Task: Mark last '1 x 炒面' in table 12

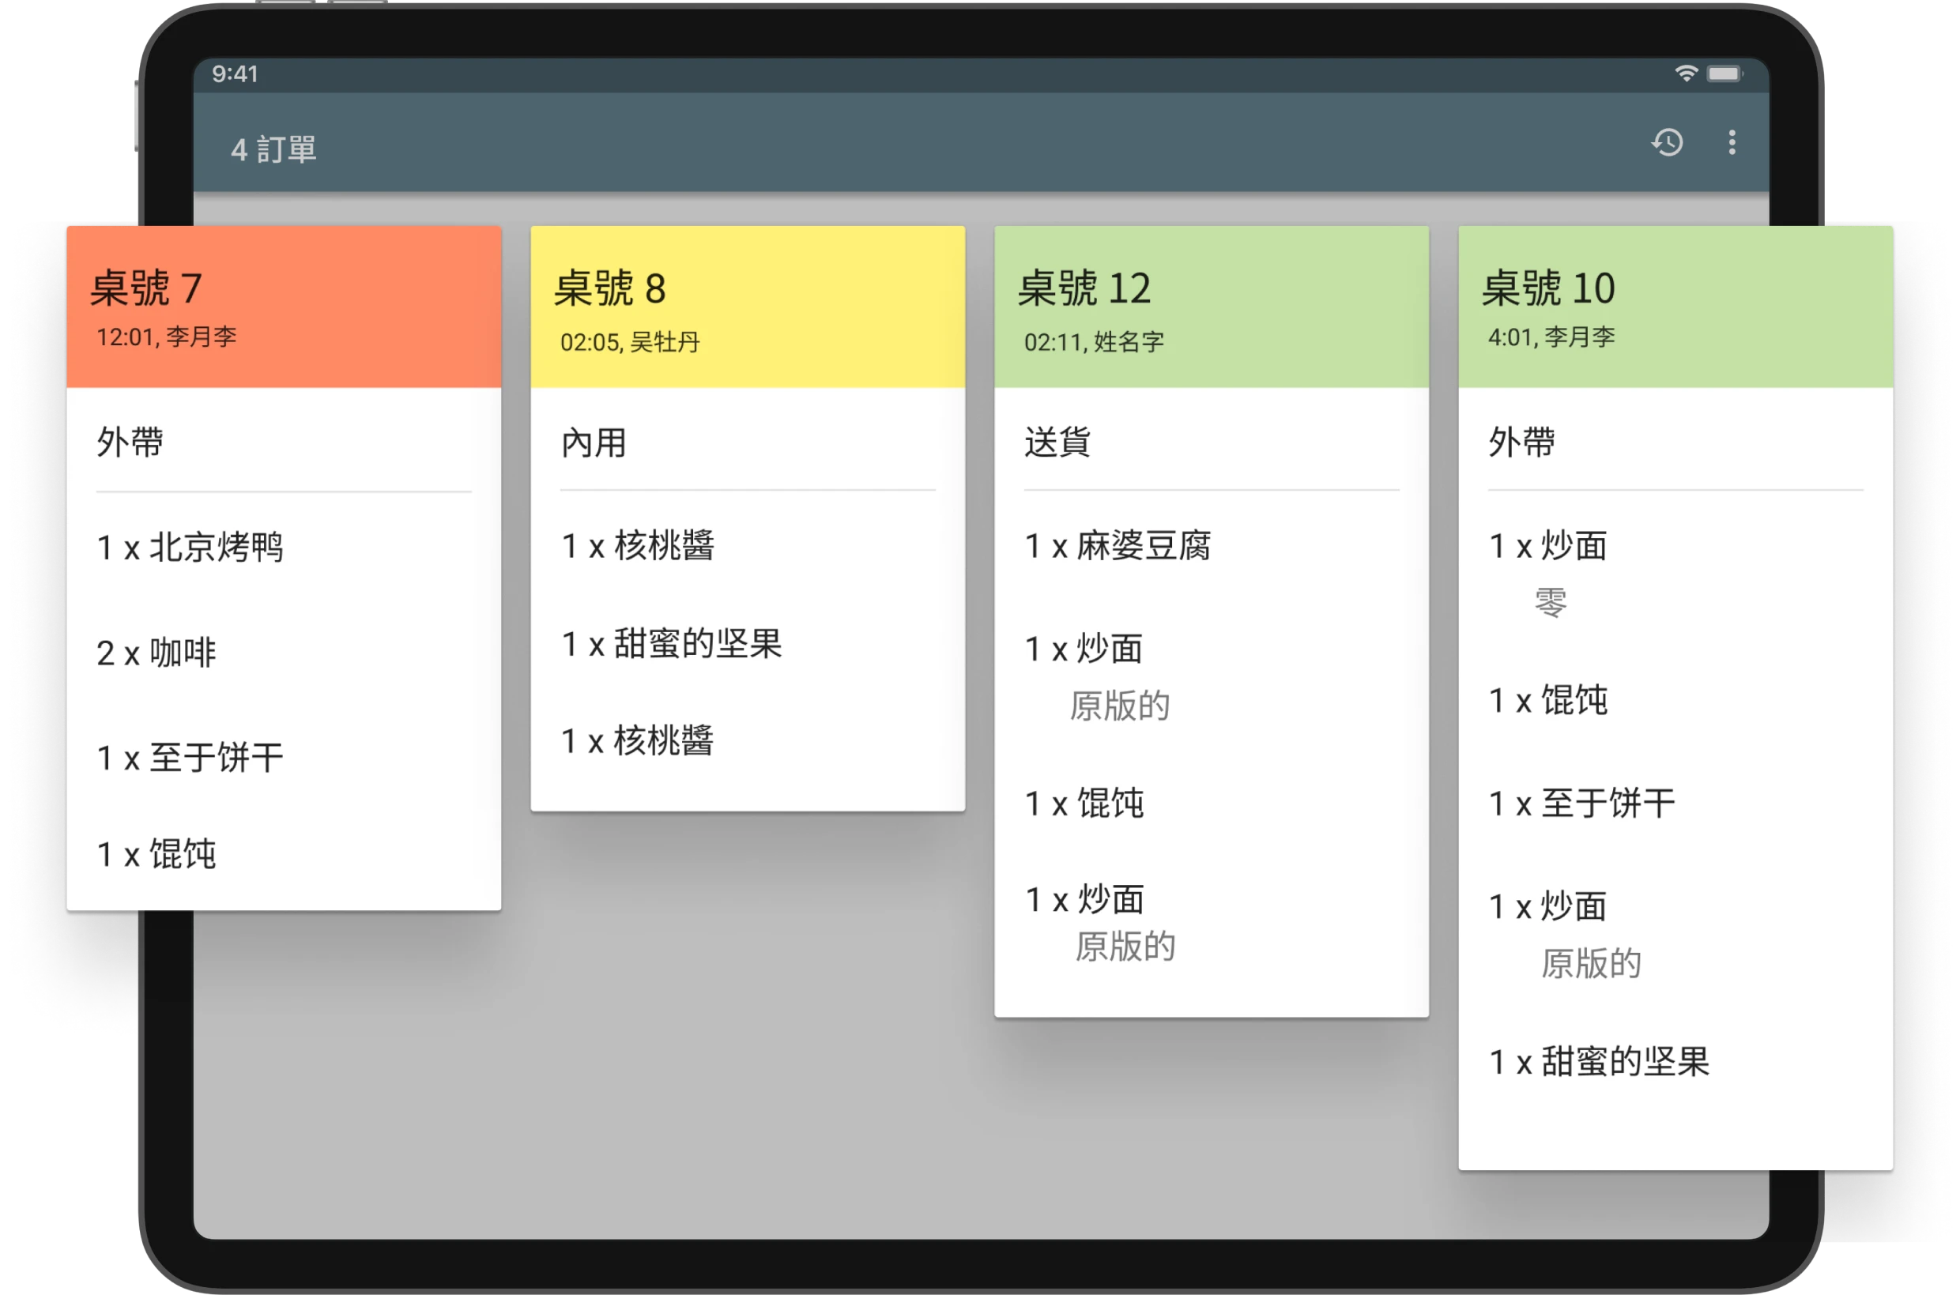Action: tap(1084, 899)
